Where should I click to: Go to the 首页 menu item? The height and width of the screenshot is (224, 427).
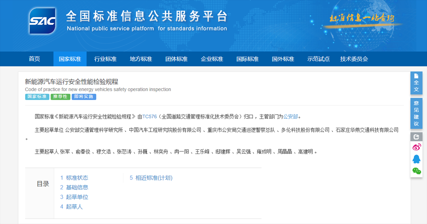point(35,59)
